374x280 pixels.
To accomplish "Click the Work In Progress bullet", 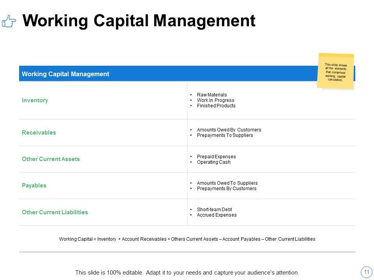I will click(x=215, y=100).
